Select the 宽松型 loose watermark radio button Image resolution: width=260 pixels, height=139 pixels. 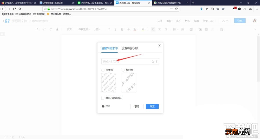pyautogui.click(x=123, y=70)
